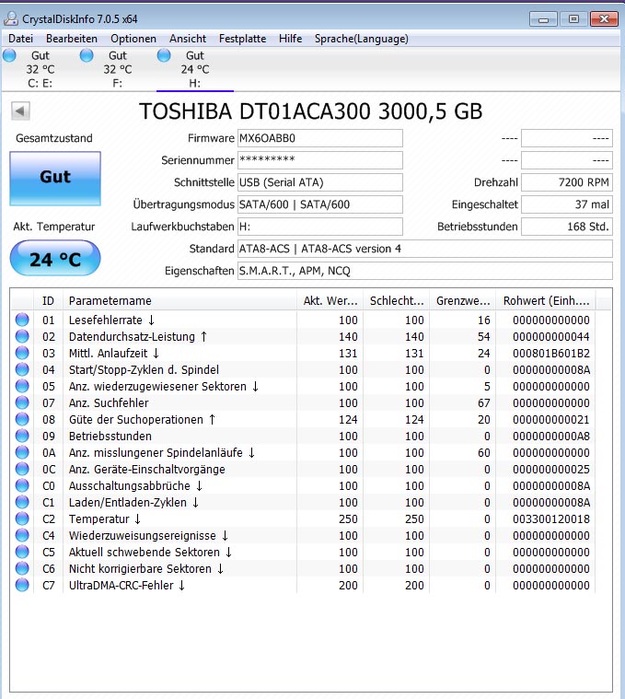Click status icon of Laden/Entladen-Zyklen row
This screenshot has width=625, height=699.
click(22, 502)
